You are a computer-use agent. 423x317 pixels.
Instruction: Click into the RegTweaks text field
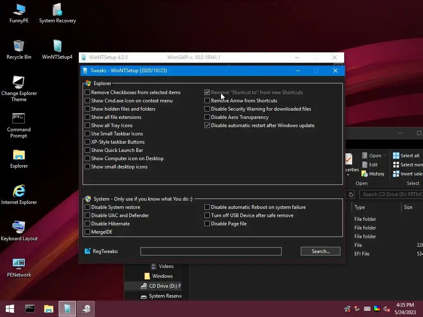coord(211,251)
